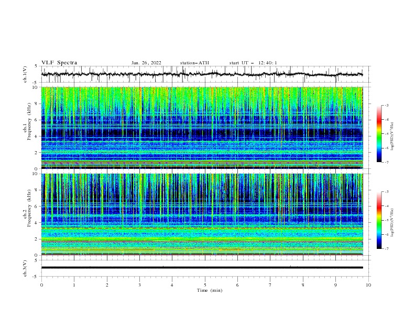
Task: Click the ch.2 spectrogram panel
Action: point(202,214)
